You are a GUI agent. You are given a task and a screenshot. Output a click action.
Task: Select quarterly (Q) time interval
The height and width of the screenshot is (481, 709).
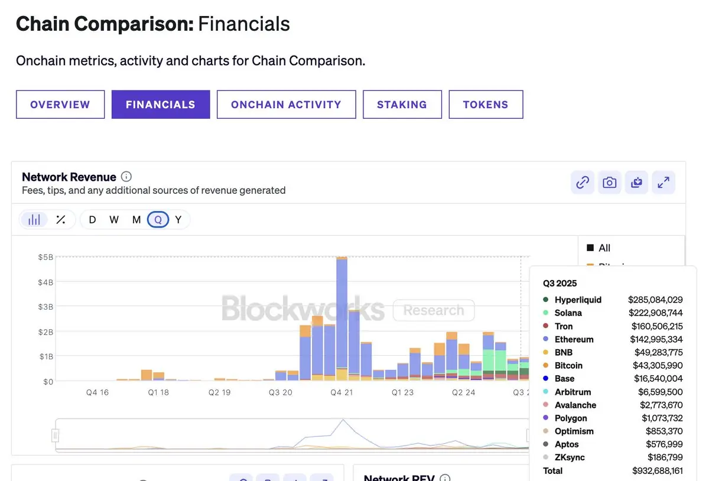pyautogui.click(x=158, y=220)
